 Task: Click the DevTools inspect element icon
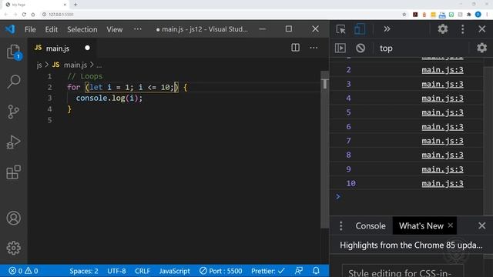pyautogui.click(x=340, y=29)
